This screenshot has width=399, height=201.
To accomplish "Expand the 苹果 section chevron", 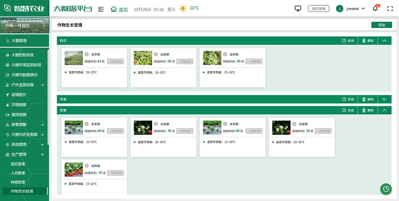I will [x=384, y=100].
